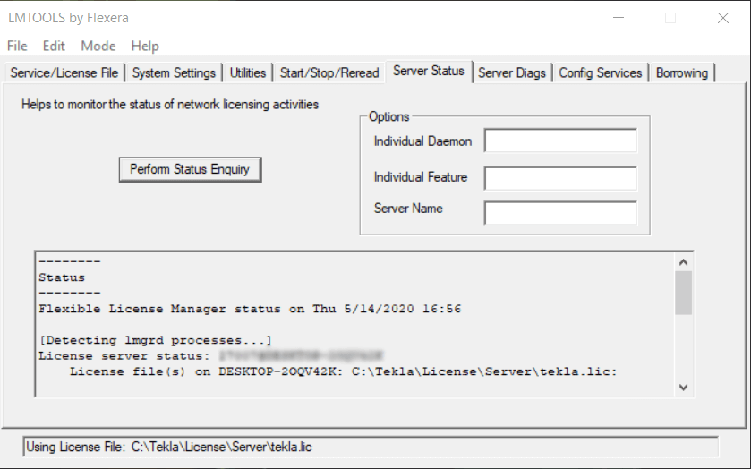The height and width of the screenshot is (469, 751).
Task: Open the Mode menu
Action: click(x=98, y=46)
